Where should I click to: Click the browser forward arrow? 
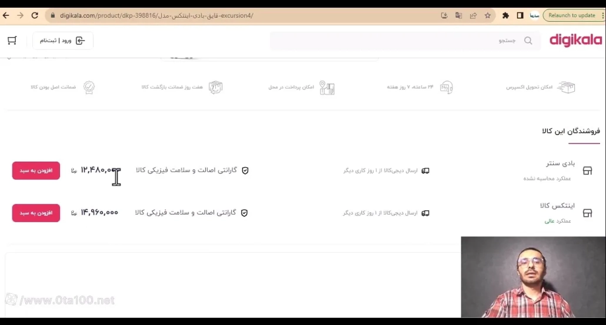[x=20, y=15]
